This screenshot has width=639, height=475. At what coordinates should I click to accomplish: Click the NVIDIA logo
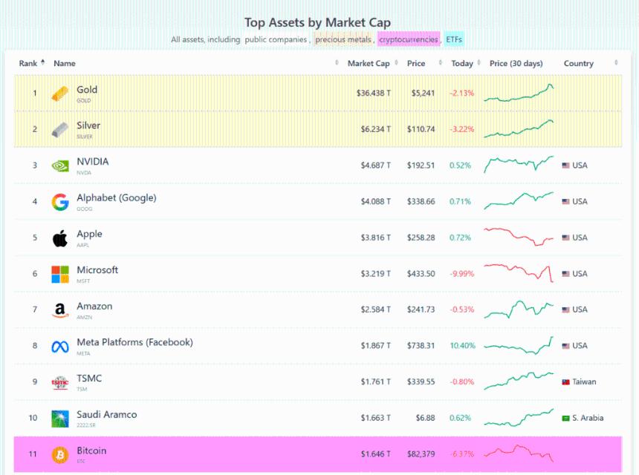click(x=62, y=164)
